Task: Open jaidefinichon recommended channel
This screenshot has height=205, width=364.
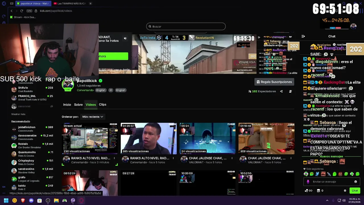Action: [32, 129]
